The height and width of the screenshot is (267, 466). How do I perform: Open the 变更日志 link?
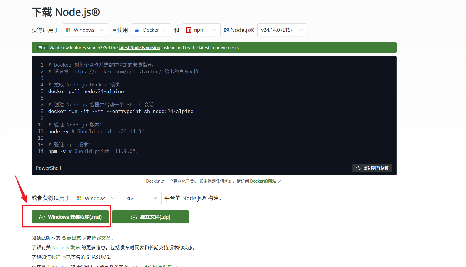71,237
